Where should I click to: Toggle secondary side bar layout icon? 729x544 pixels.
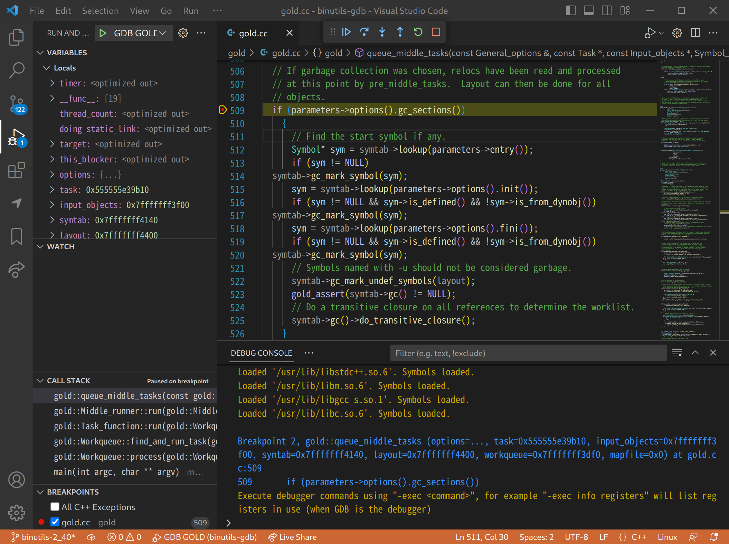tap(606, 11)
